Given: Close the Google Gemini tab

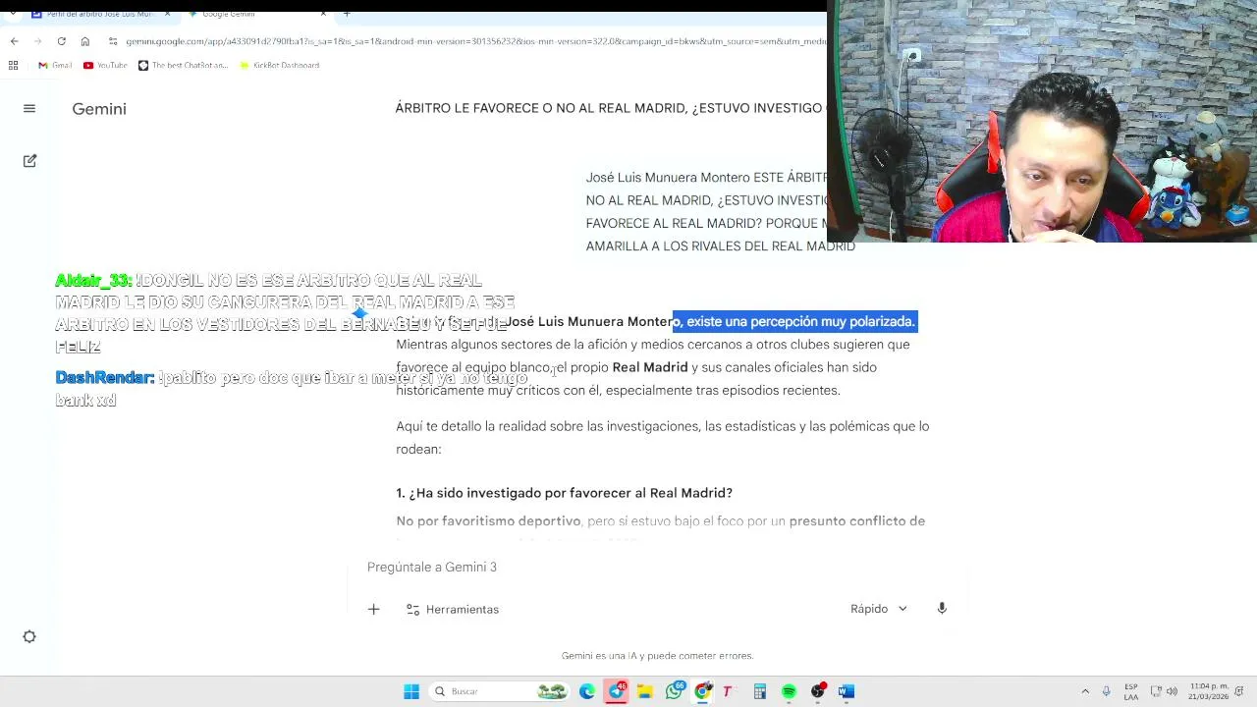Looking at the screenshot, I should 323,14.
